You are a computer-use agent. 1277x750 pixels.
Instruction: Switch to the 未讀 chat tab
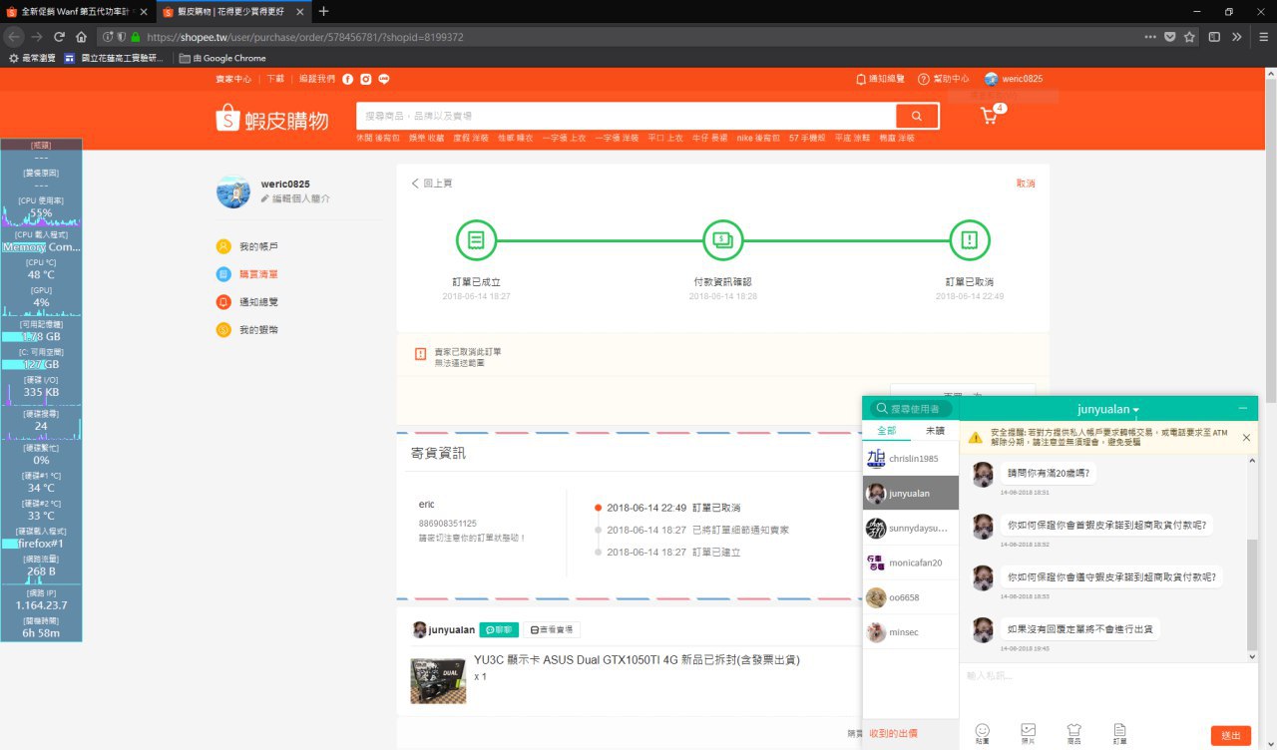pos(935,431)
